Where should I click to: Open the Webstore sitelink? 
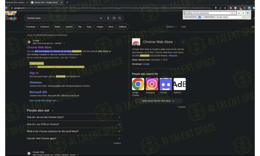36,82
